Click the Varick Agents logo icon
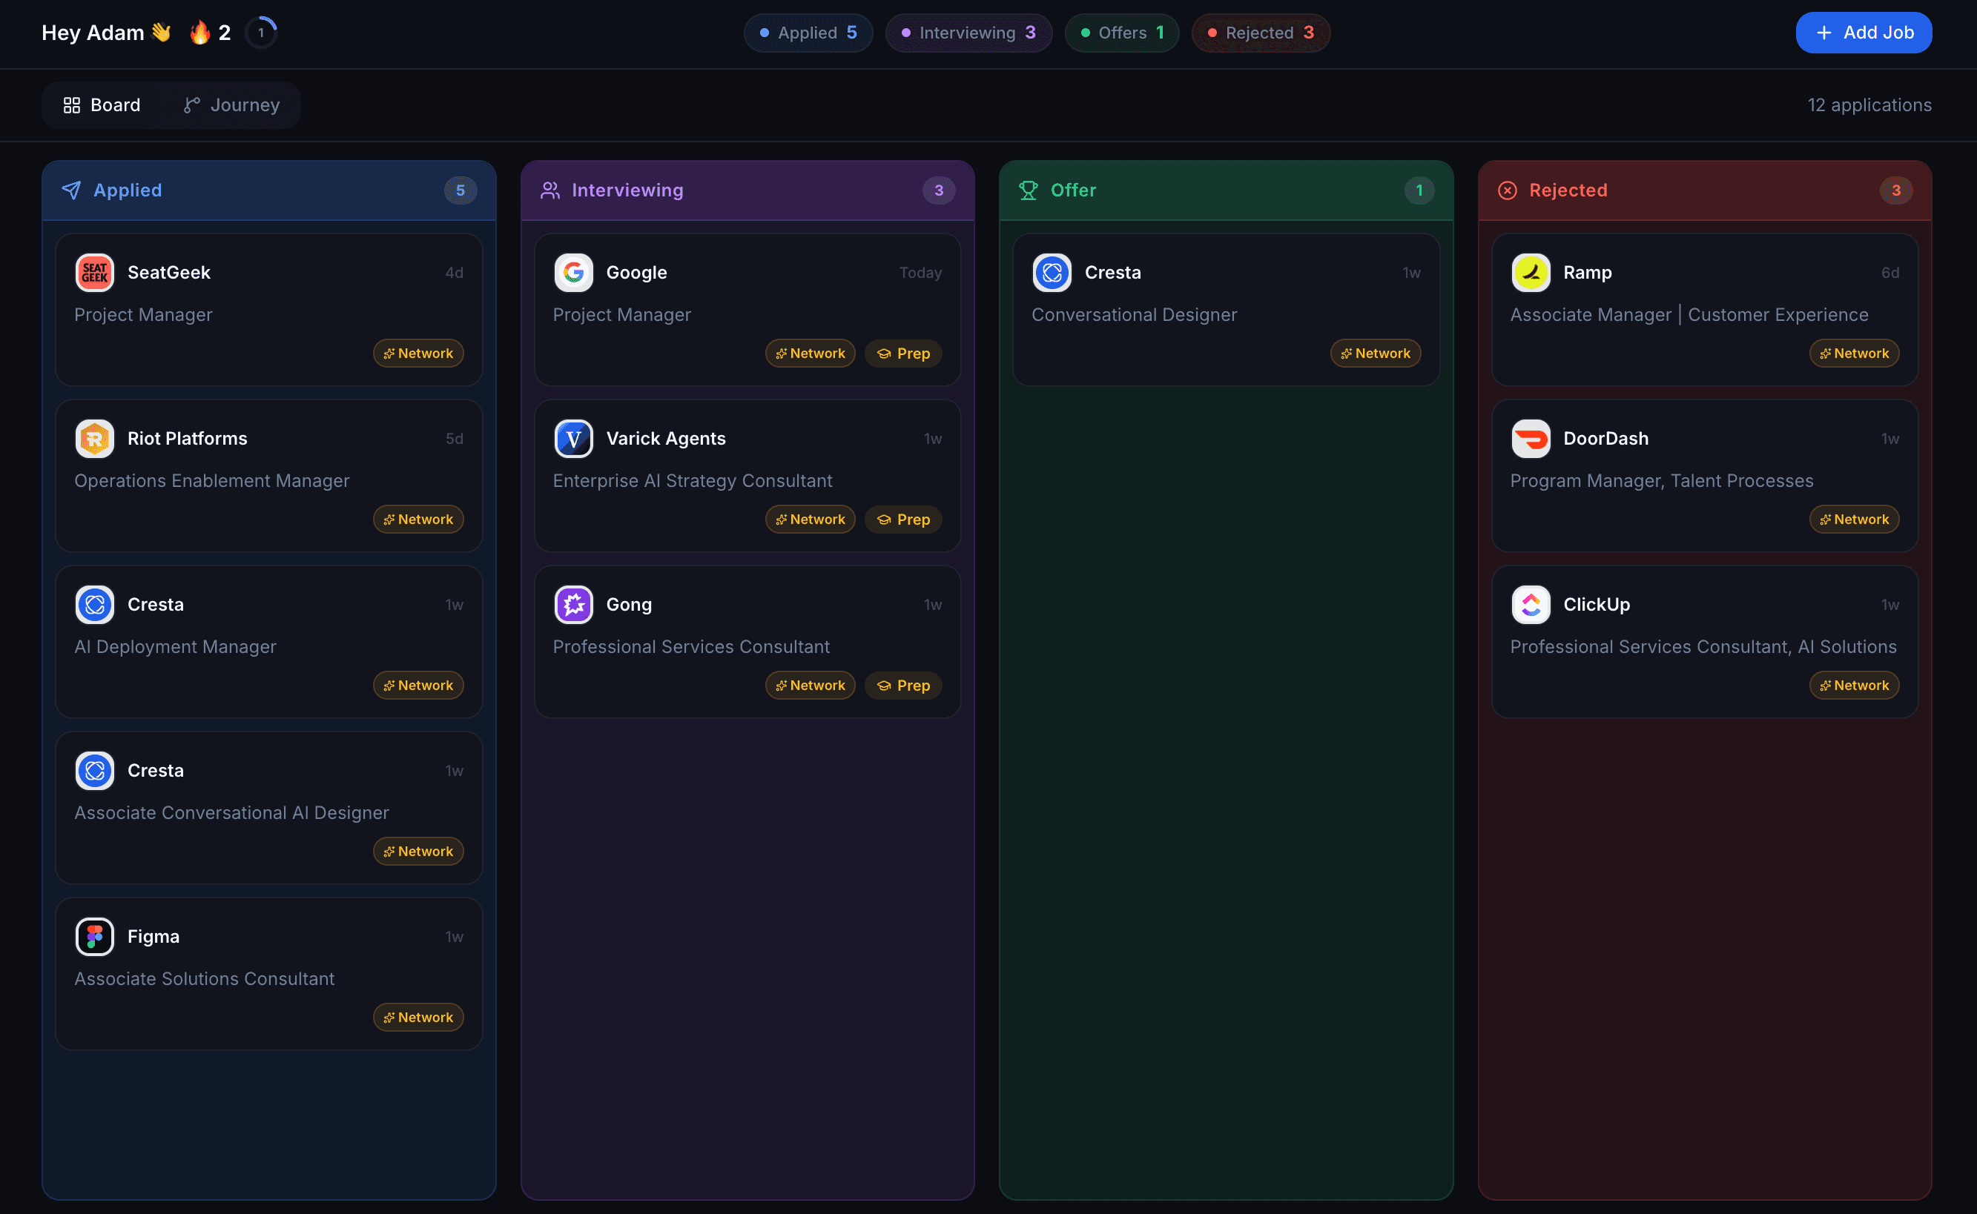The width and height of the screenshot is (1977, 1214). pos(573,439)
